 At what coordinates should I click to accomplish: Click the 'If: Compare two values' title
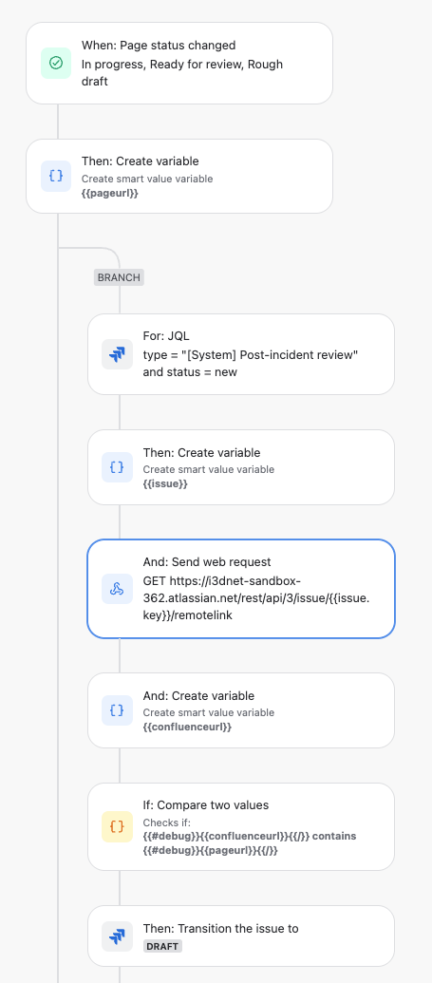click(206, 805)
